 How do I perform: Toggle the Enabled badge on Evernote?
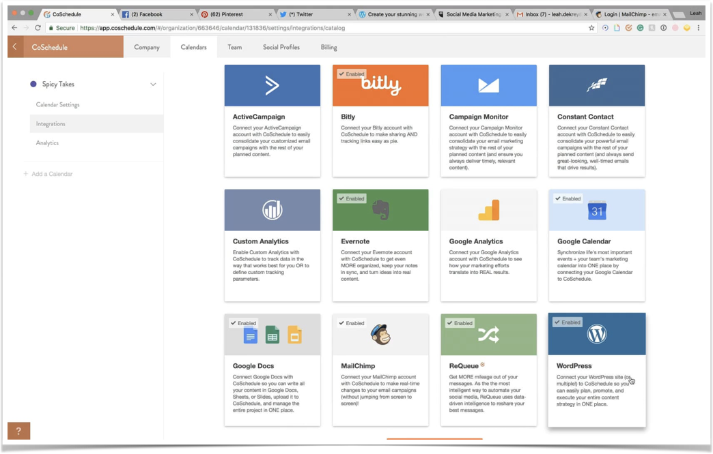pos(352,198)
